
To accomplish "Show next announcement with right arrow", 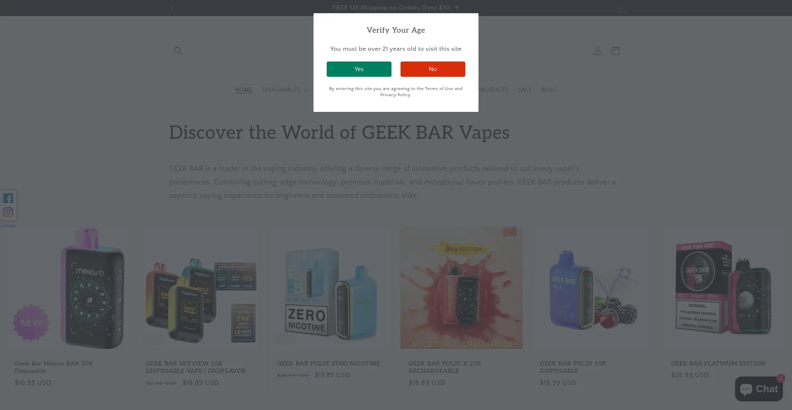I will [620, 8].
